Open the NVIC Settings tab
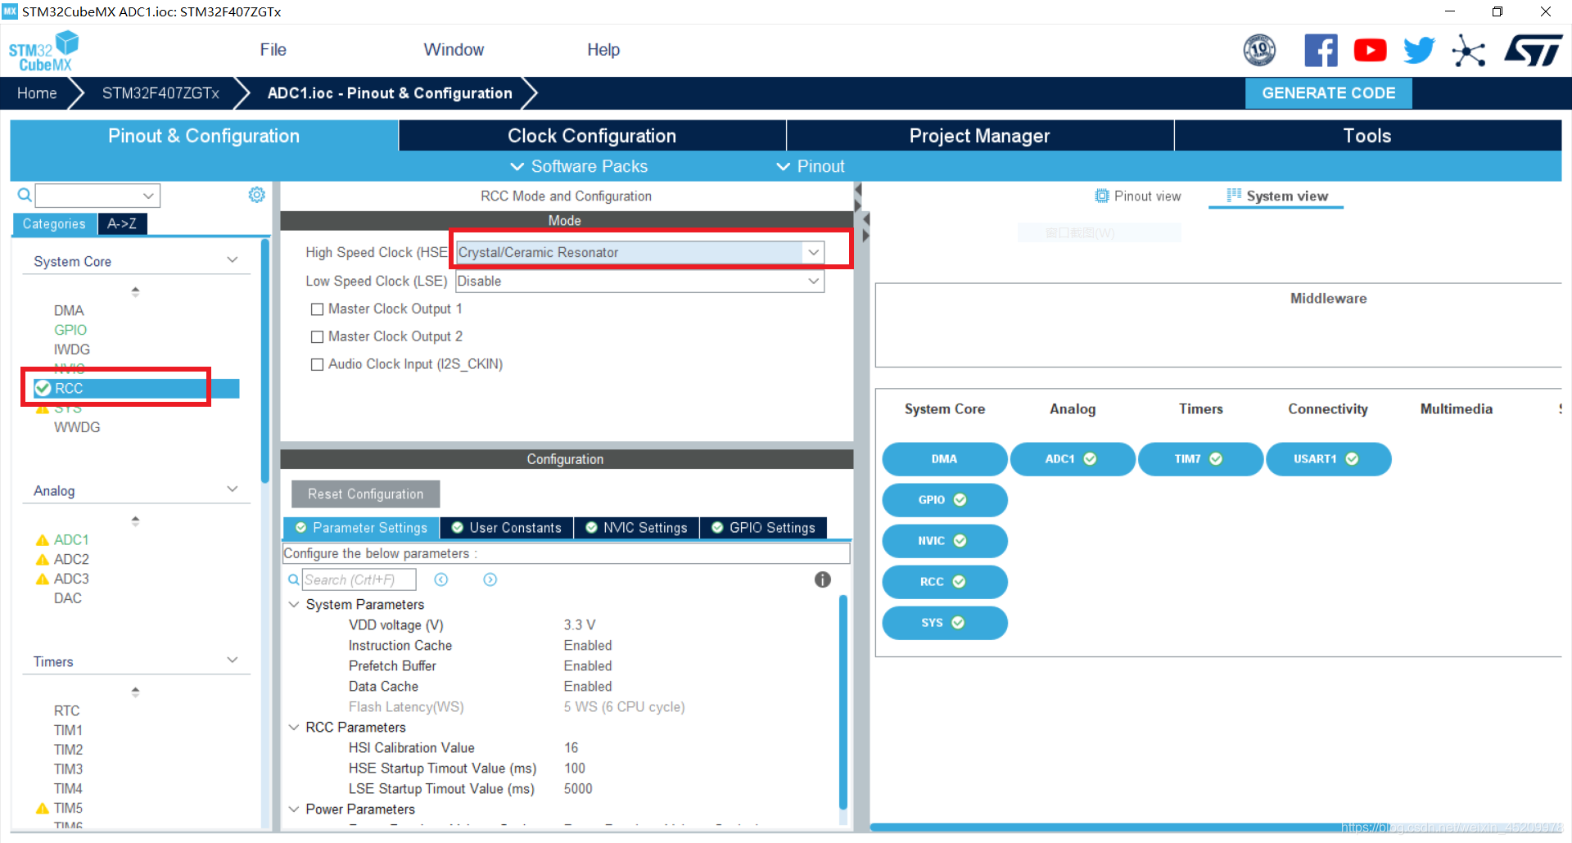 coord(637,528)
